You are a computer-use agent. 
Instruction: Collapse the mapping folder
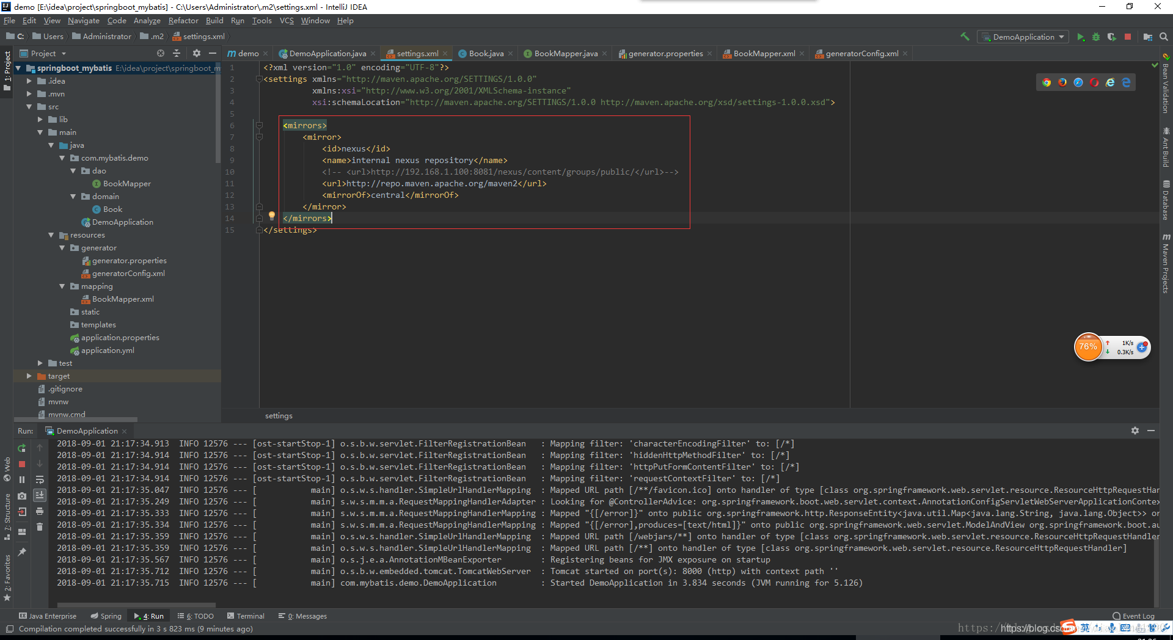click(62, 286)
